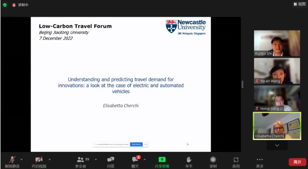The width and height of the screenshot is (308, 169).
Task: Expand chat options arrow beside 聊天
Action: pos(145,159)
